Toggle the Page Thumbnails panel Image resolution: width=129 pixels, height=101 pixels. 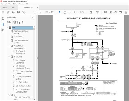coord(3,19)
